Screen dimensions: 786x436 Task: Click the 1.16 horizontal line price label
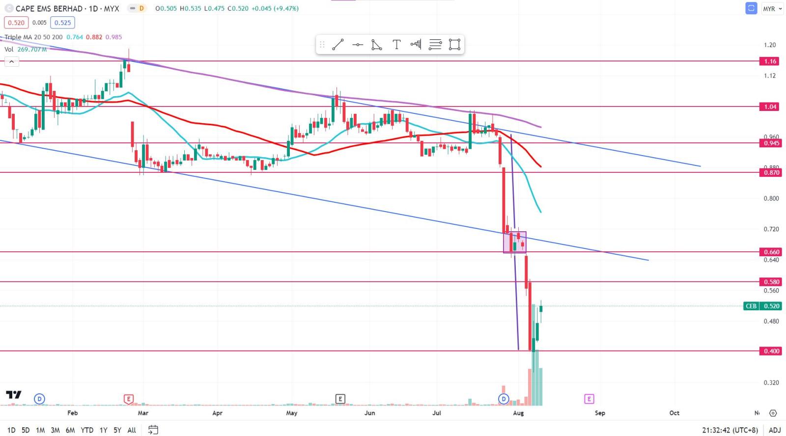tap(770, 61)
